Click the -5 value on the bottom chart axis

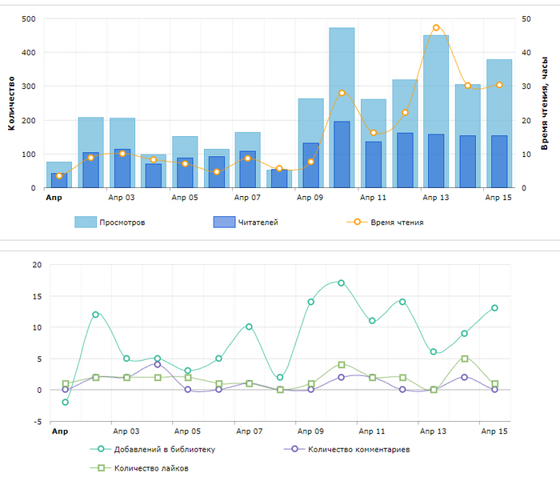tap(38, 422)
